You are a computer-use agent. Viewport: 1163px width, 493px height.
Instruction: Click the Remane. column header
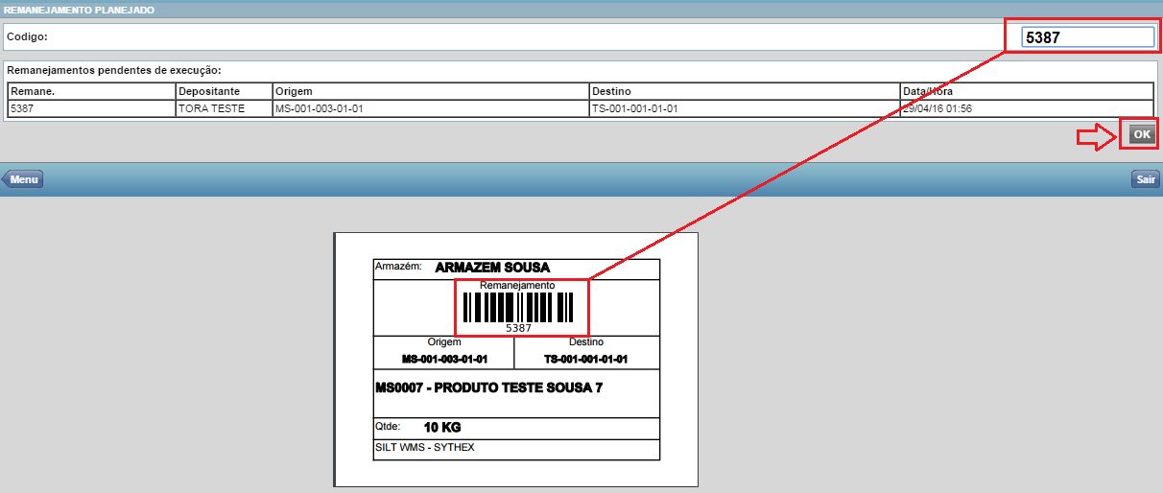point(91,91)
